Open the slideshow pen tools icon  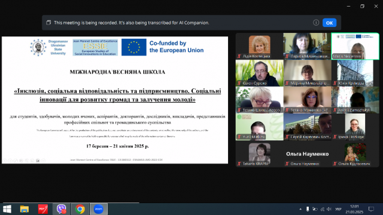[16, 161]
